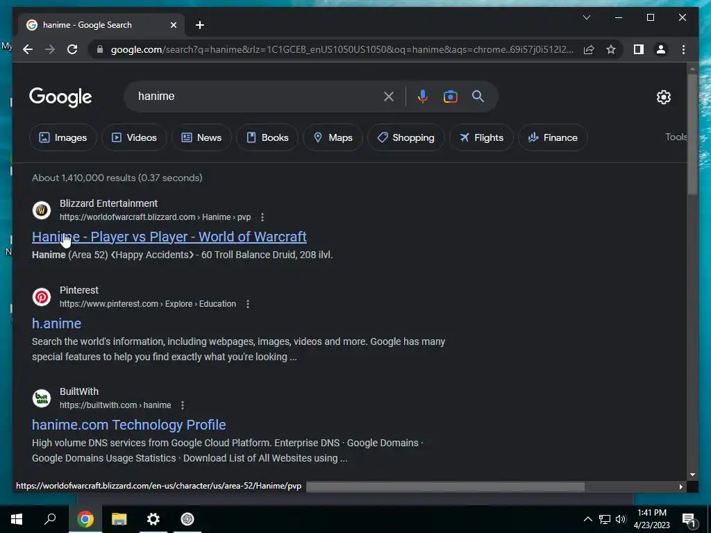This screenshot has width=711, height=533.
Task: Filter results by Images
Action: coord(63,137)
